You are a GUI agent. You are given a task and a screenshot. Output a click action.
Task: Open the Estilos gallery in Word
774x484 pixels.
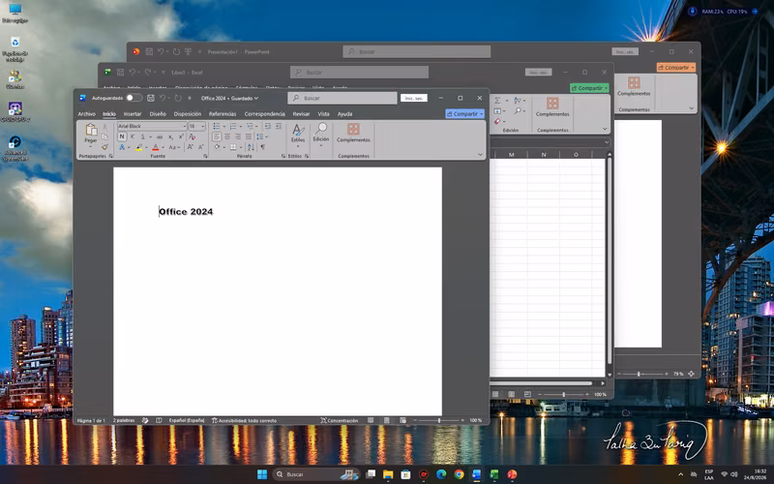tap(298, 134)
